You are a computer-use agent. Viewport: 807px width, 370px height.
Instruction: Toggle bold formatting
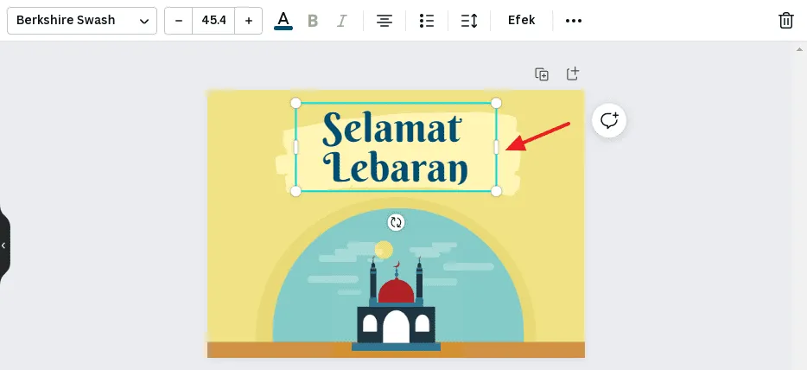point(313,21)
